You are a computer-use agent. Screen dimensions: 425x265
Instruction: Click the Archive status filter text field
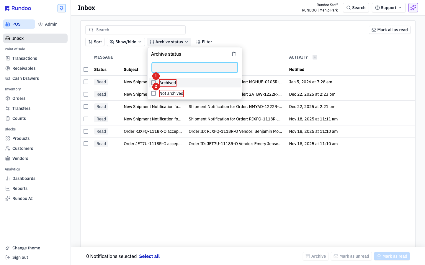point(195,67)
